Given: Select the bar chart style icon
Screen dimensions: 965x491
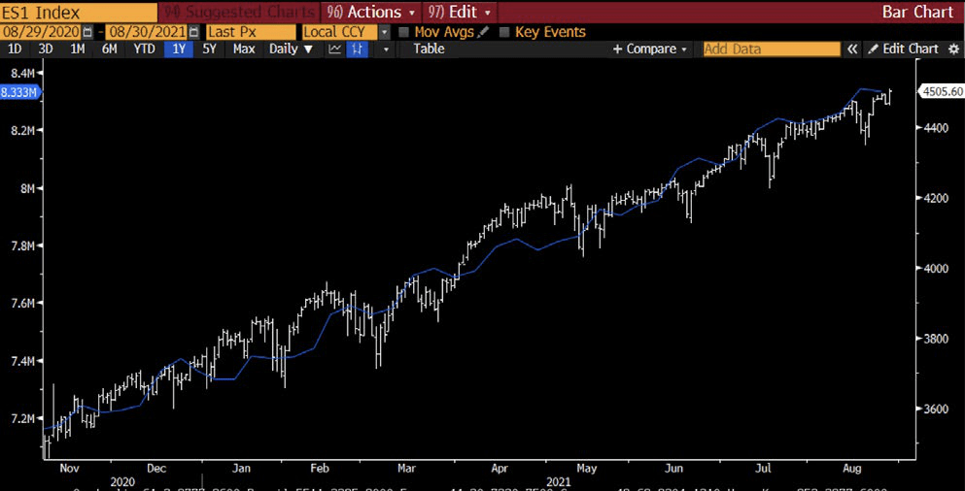Looking at the screenshot, I should click(x=357, y=49).
